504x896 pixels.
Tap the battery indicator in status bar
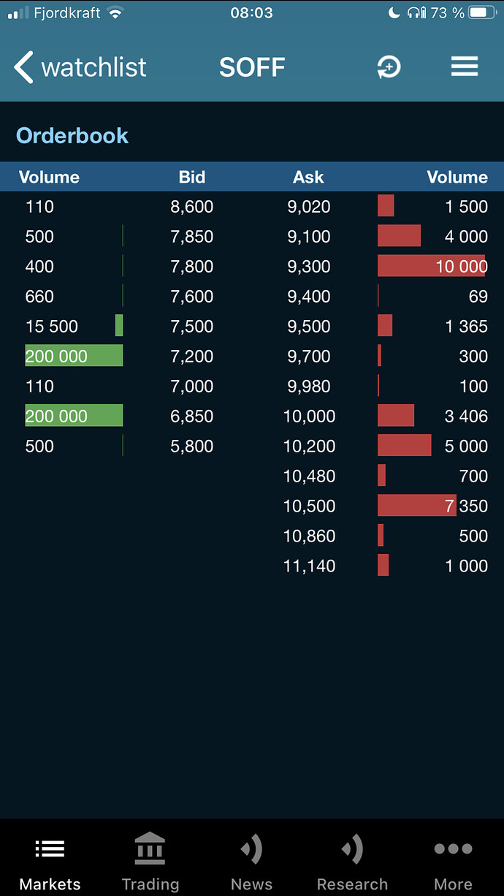coord(483,12)
